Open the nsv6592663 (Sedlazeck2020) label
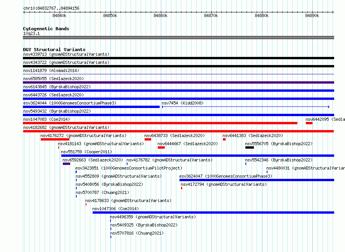The width and height of the screenshot is (345, 252). [93, 160]
